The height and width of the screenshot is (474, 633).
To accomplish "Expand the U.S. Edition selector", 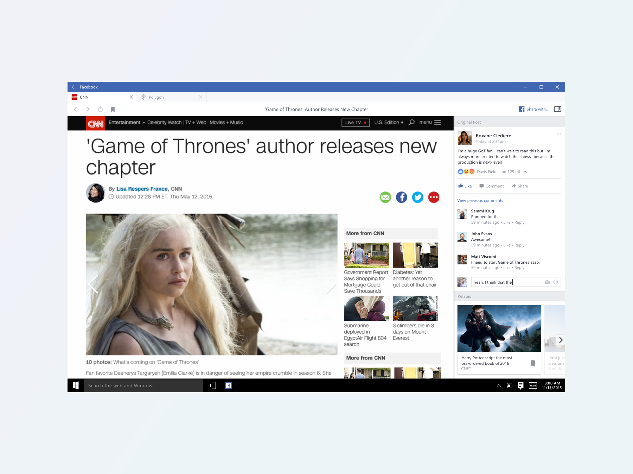I will 389,123.
